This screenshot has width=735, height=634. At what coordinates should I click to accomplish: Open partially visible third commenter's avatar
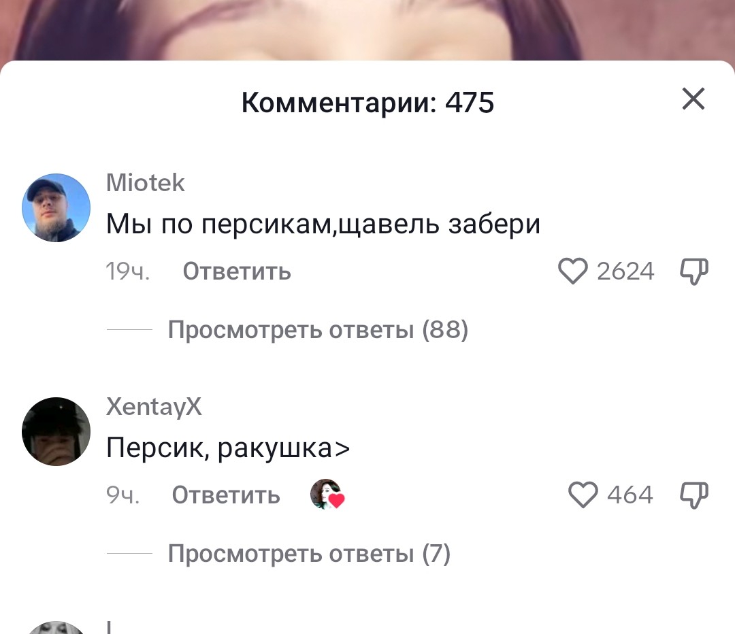point(56,628)
